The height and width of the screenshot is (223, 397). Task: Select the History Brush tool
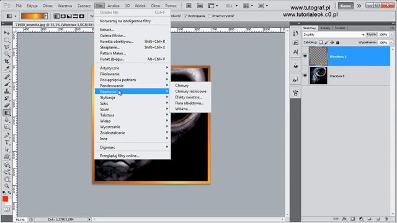click(x=7, y=98)
